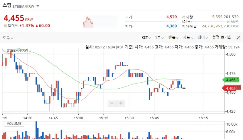Open the 1분 interval dropdown
Screen dimensions: 243x140
pos(159,38)
